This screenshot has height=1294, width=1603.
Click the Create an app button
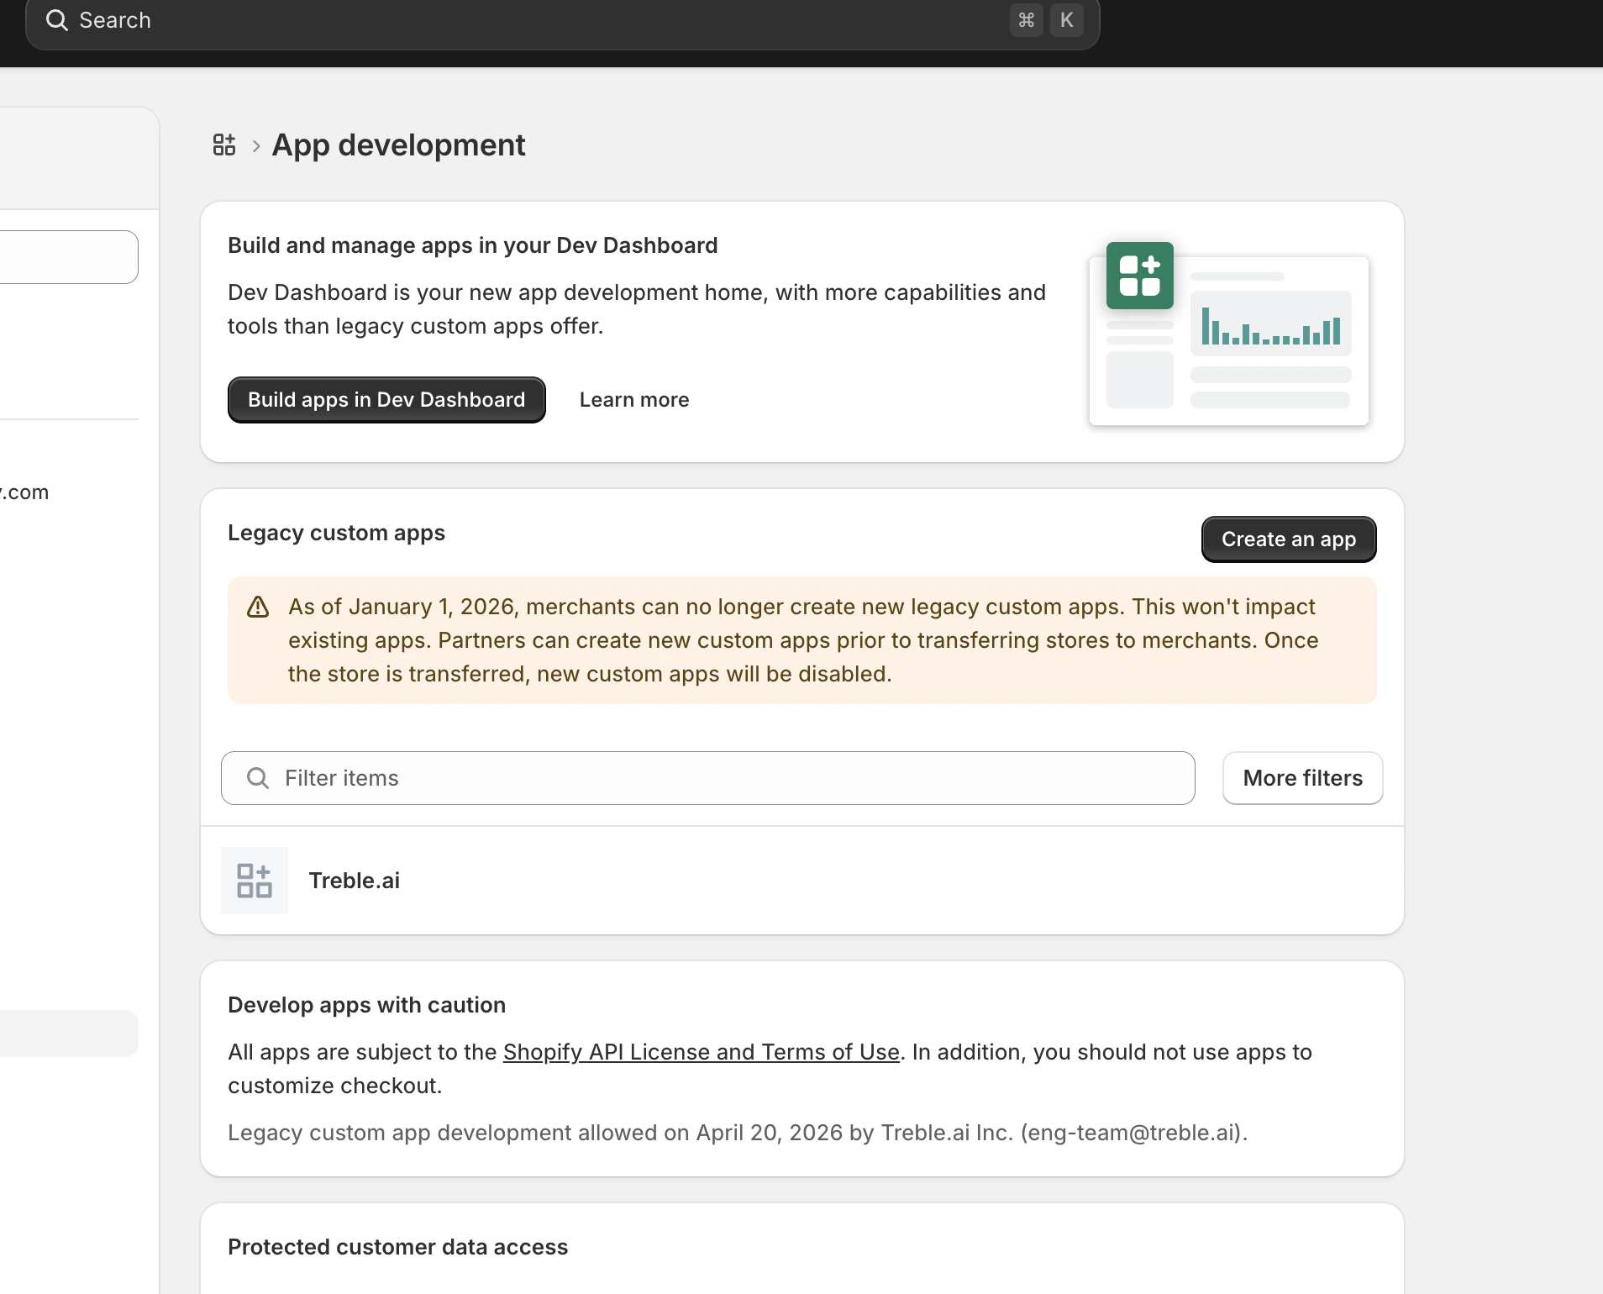click(1289, 539)
